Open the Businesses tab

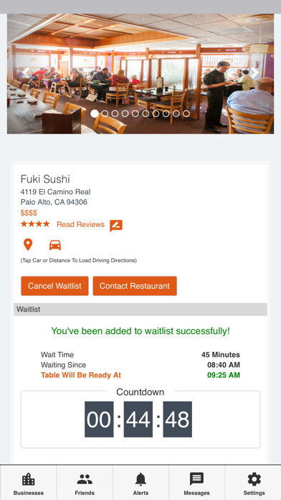pos(29,483)
